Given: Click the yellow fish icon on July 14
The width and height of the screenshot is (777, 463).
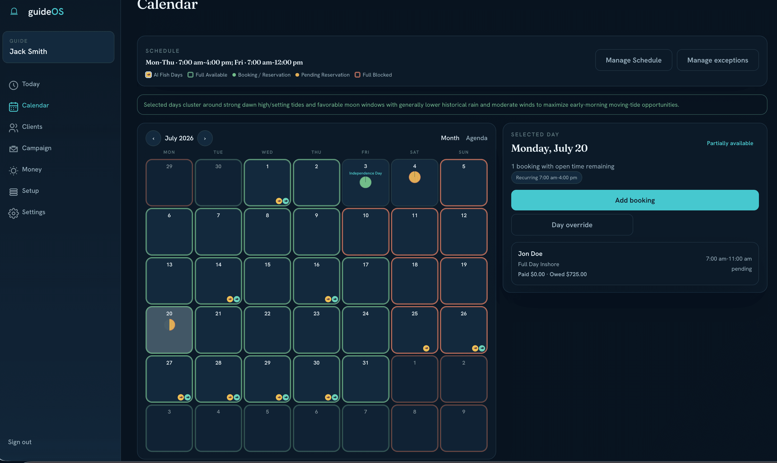Looking at the screenshot, I should point(230,299).
